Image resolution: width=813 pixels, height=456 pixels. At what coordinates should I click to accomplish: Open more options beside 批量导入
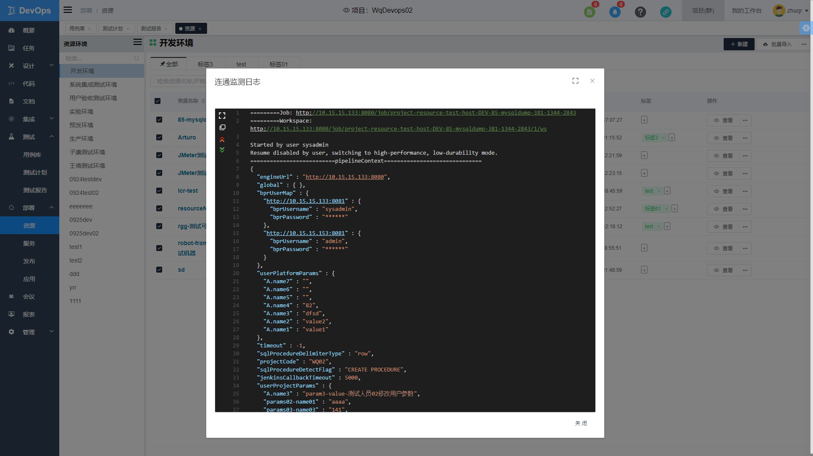tap(804, 44)
